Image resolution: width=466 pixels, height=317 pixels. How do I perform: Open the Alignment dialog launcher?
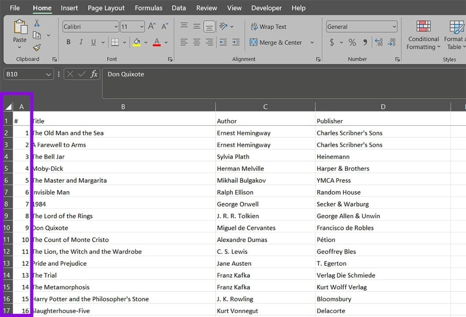coord(318,59)
